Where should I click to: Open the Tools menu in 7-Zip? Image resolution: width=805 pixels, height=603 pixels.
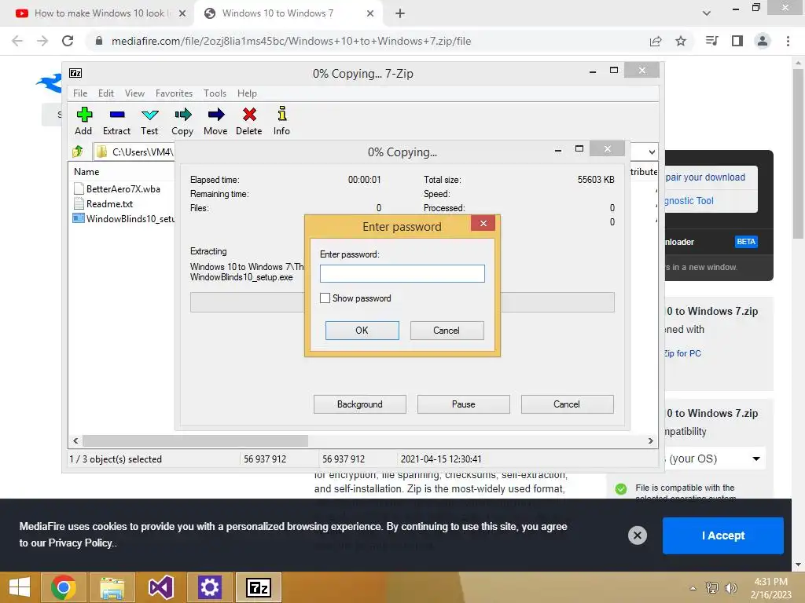pyautogui.click(x=215, y=93)
